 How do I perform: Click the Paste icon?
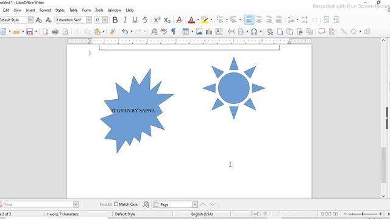pos(97,32)
